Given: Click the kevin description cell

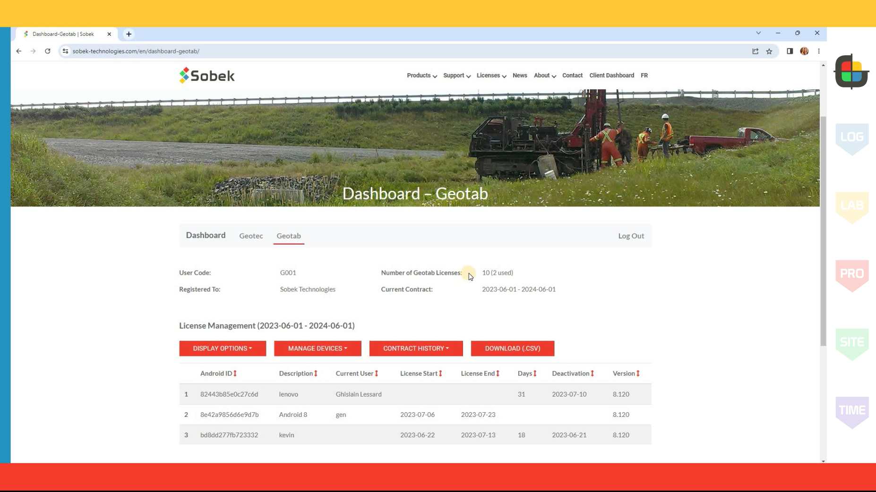Looking at the screenshot, I should (x=286, y=435).
